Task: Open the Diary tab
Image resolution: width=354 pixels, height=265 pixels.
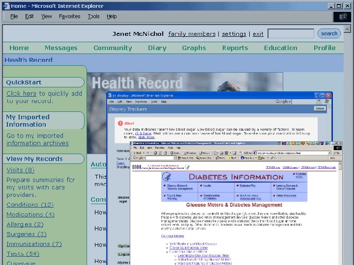Action: [157, 48]
